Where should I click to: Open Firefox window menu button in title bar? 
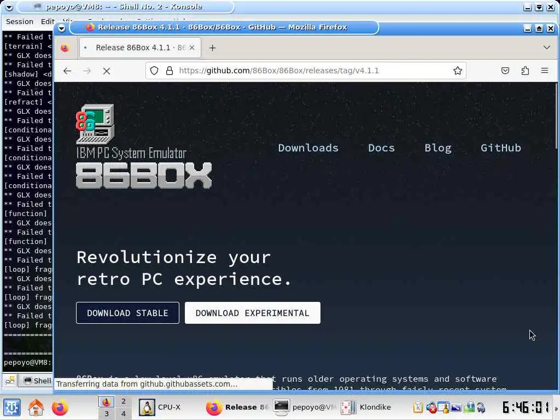tap(61, 28)
